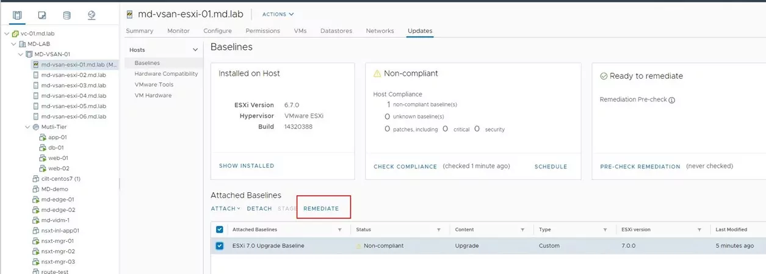Click host icon in md-vsan-esxi-01.md.lab page title
This screenshot has width=766, height=274.
click(x=129, y=14)
